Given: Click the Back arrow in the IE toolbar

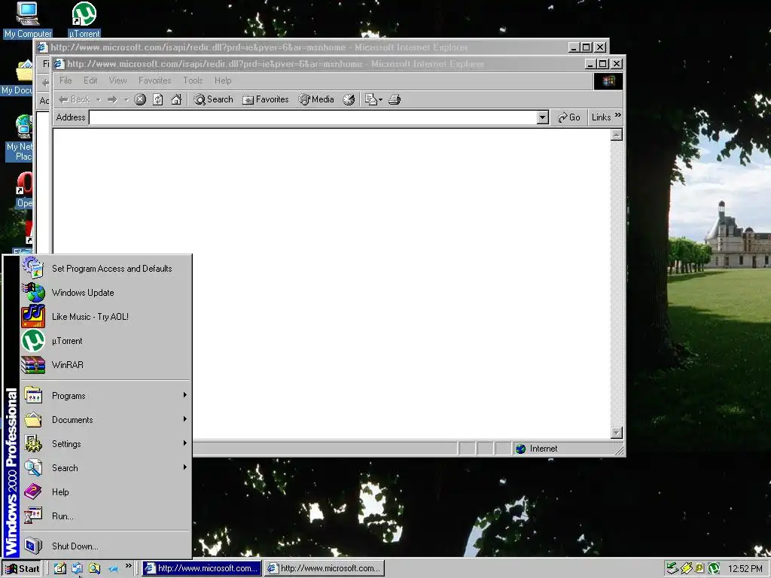Looking at the screenshot, I should point(74,99).
